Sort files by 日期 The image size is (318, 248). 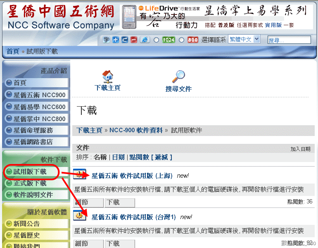click(118, 157)
